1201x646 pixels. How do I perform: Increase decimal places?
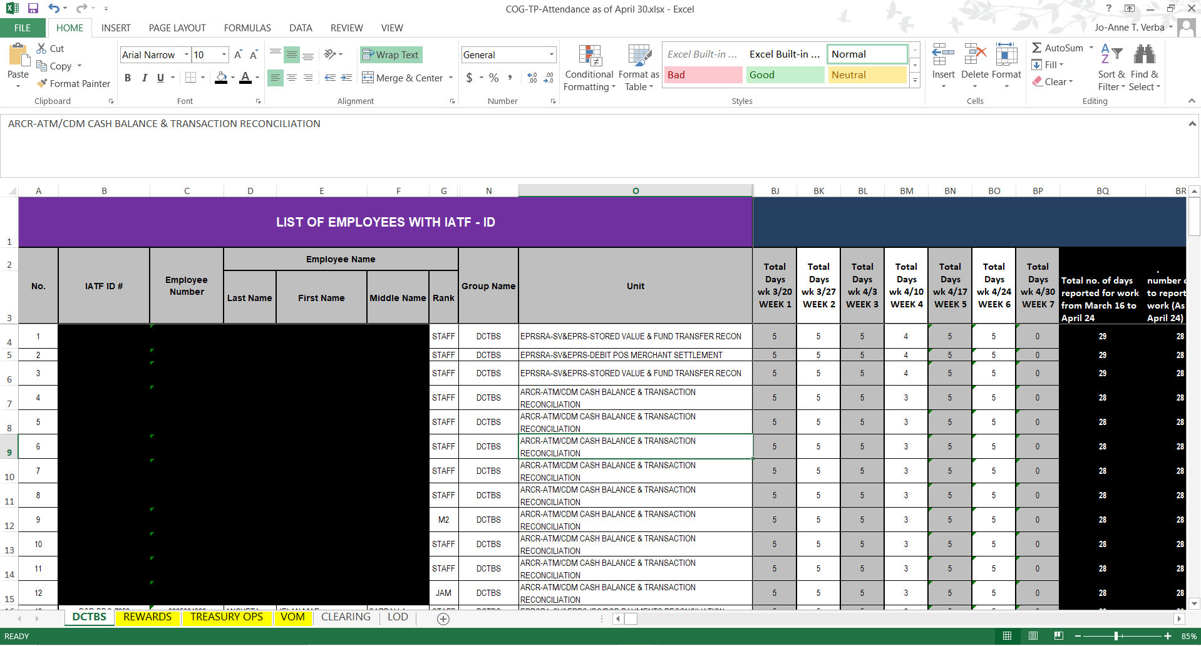pyautogui.click(x=532, y=78)
